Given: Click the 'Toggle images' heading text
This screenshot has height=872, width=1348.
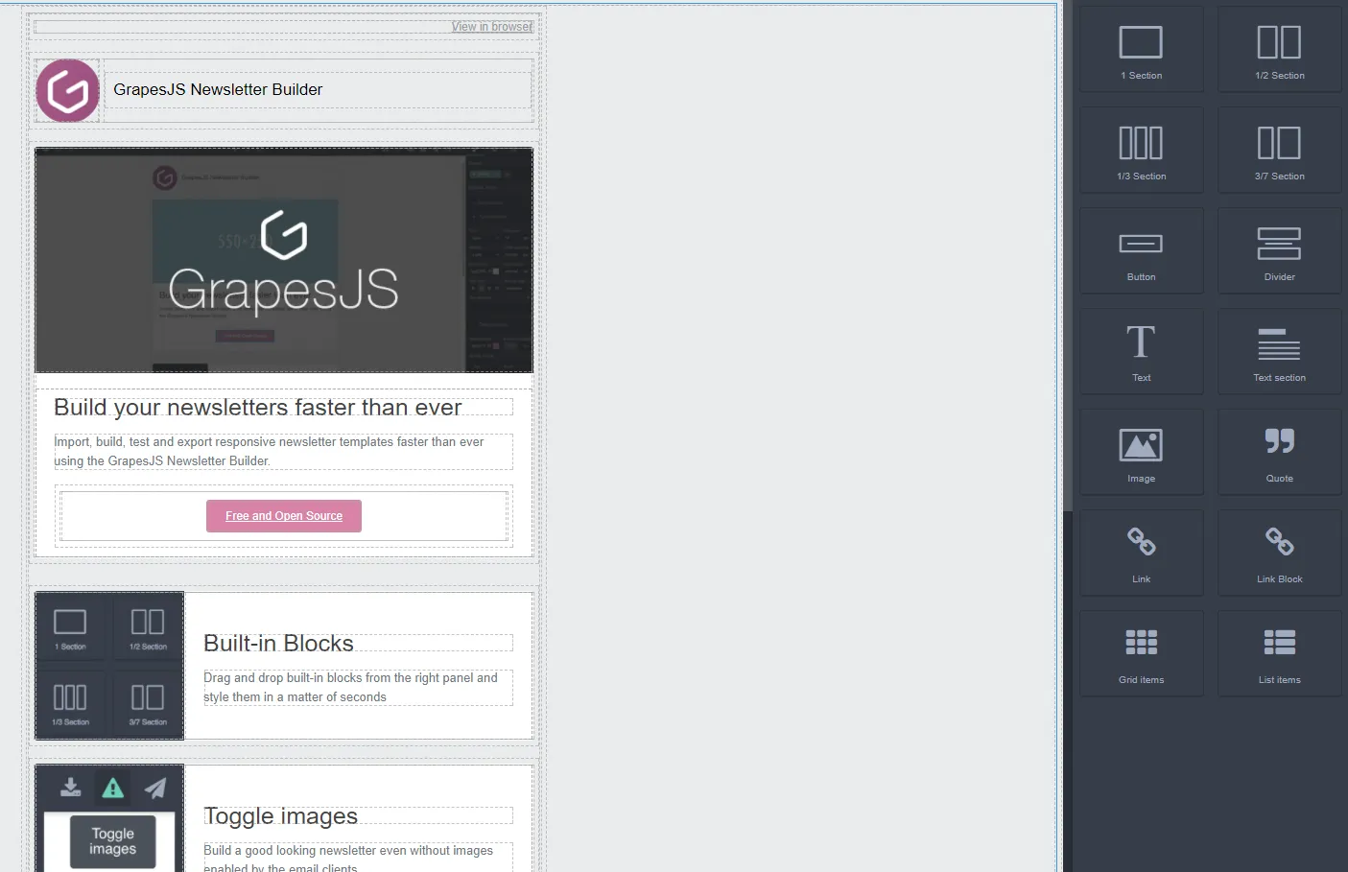Looking at the screenshot, I should click(x=281, y=816).
